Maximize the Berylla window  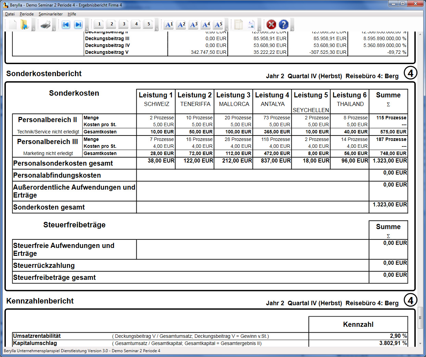pyautogui.click(x=402, y=4)
